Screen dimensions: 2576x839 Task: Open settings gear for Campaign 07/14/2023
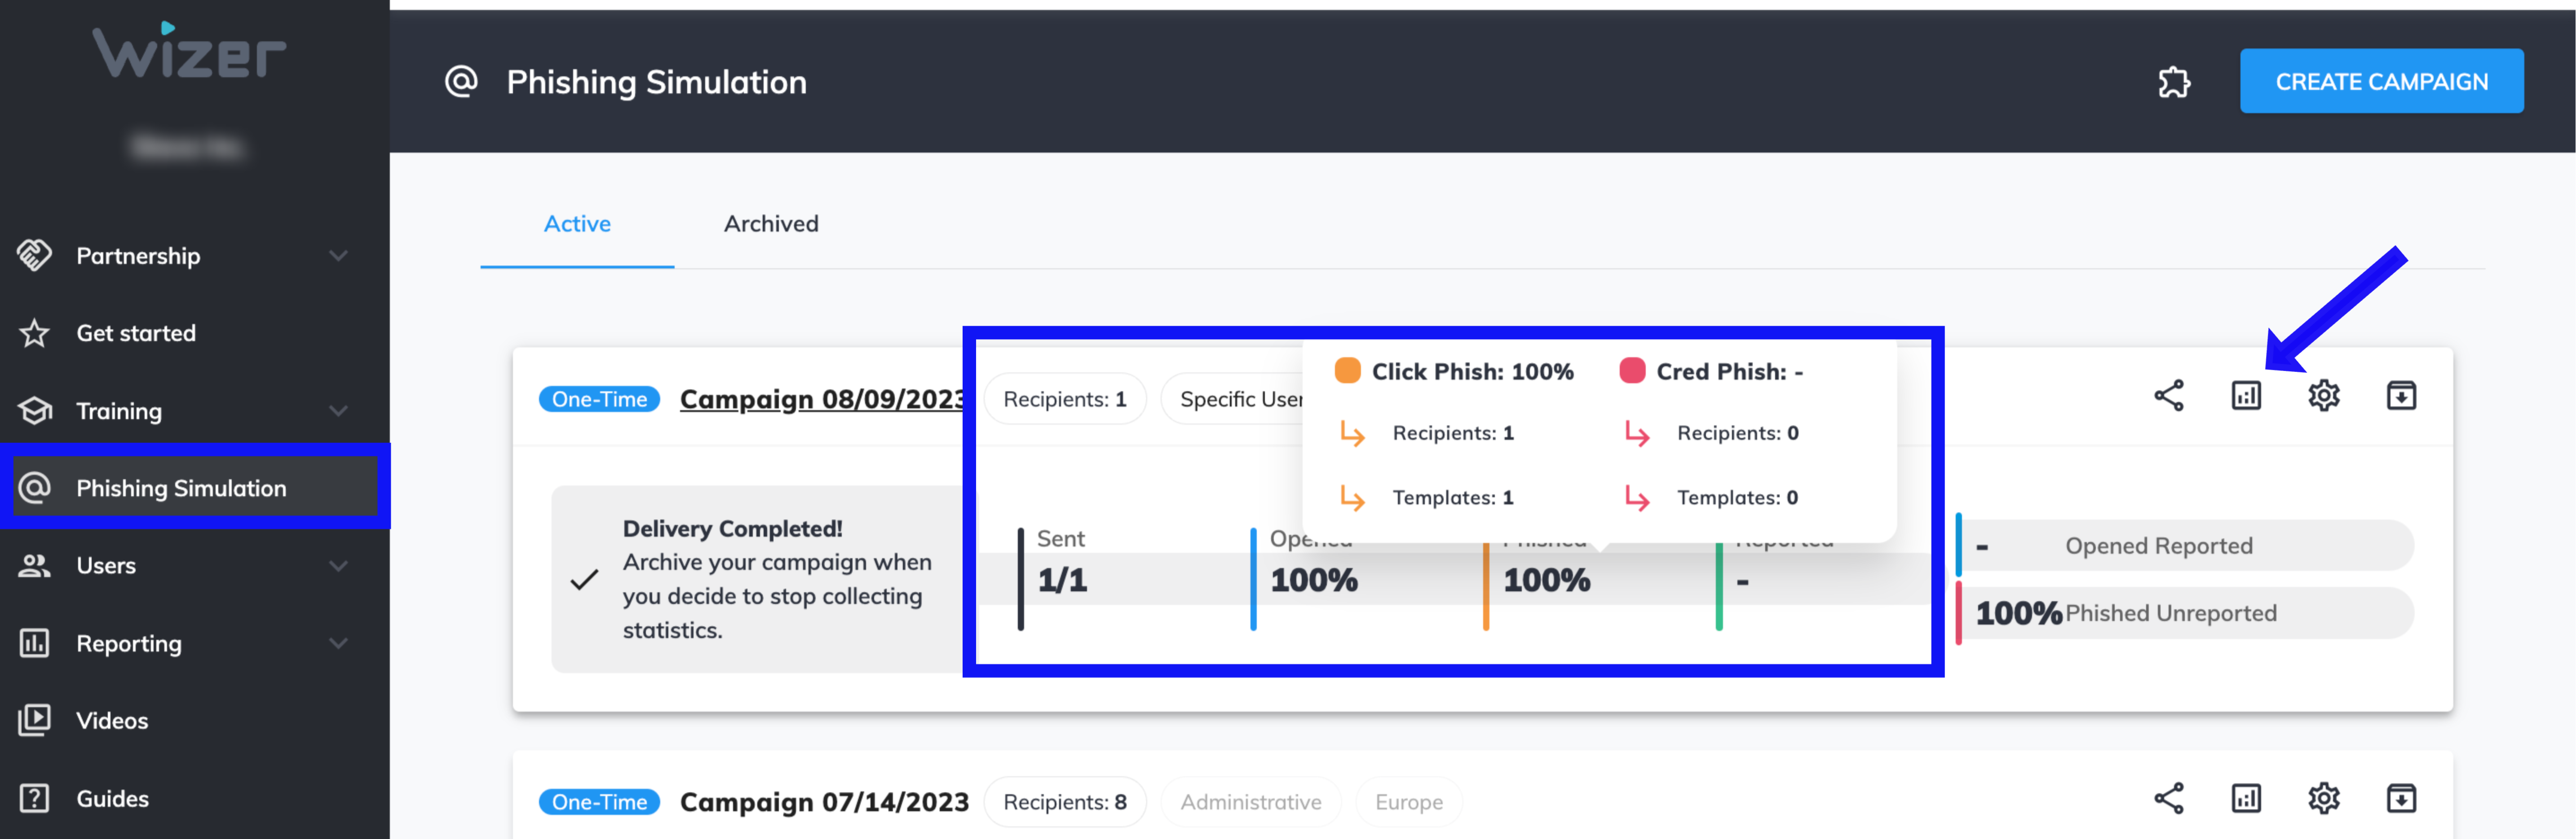point(2324,798)
